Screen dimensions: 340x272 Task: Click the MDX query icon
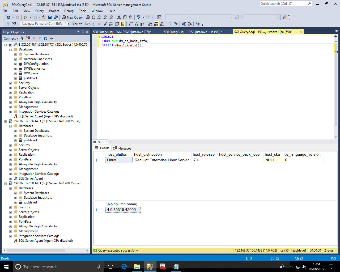tap(93, 17)
